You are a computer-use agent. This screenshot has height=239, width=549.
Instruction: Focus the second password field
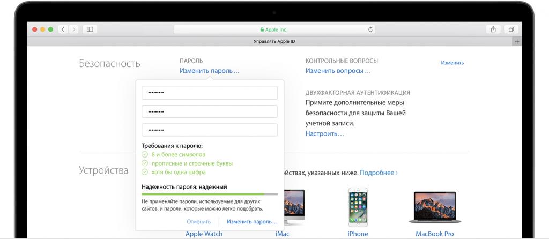(210, 111)
